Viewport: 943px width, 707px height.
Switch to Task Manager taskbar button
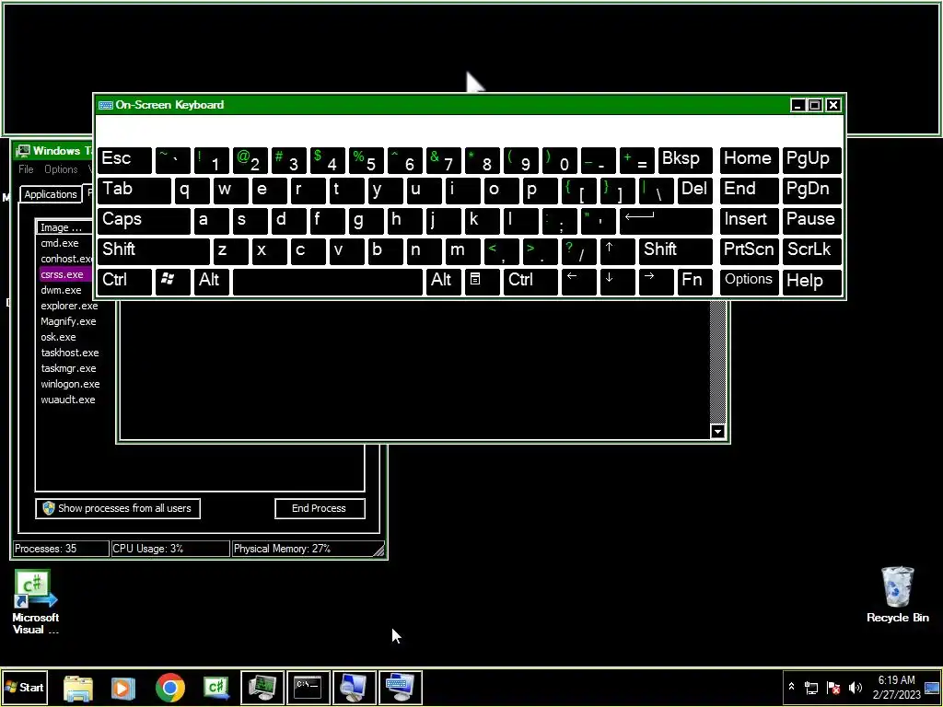[x=262, y=687]
